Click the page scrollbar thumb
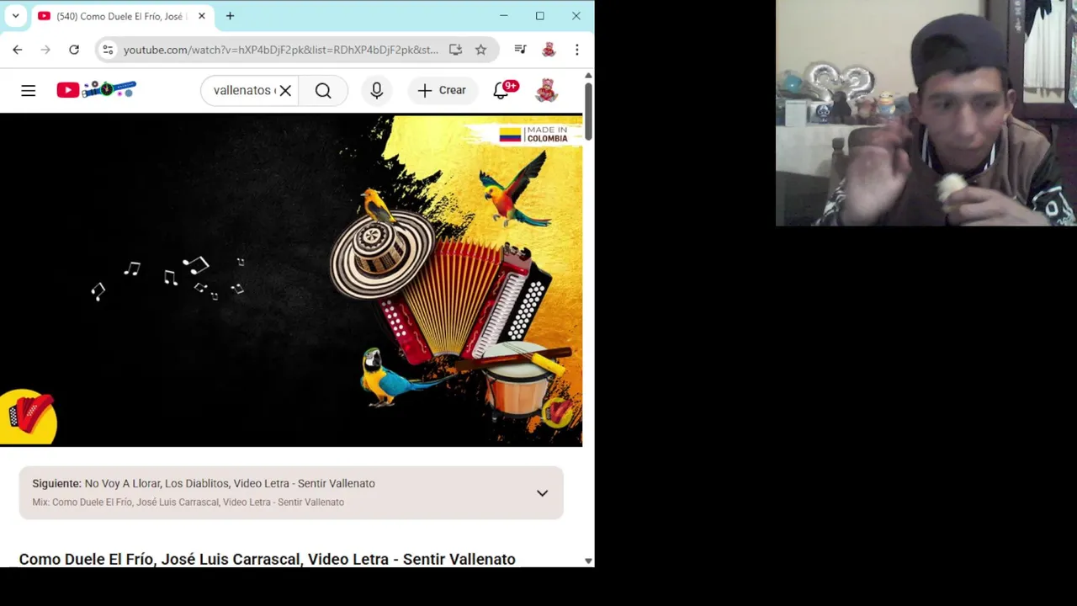The height and width of the screenshot is (606, 1077). coord(588,112)
